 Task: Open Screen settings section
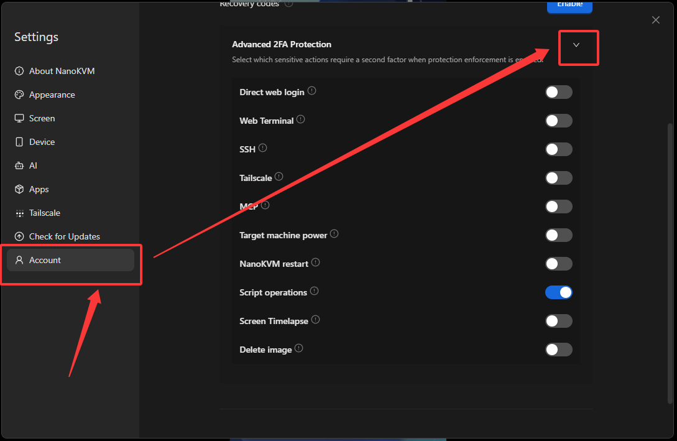[70, 118]
